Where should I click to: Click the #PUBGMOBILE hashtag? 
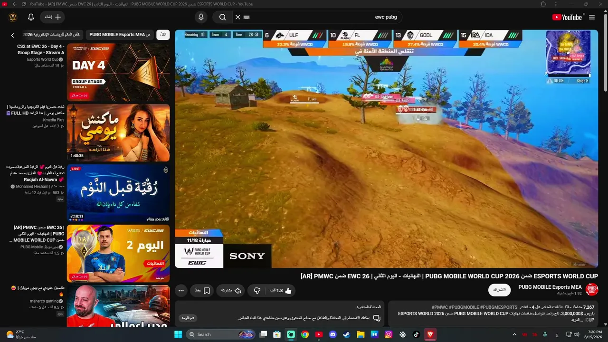coord(464,307)
